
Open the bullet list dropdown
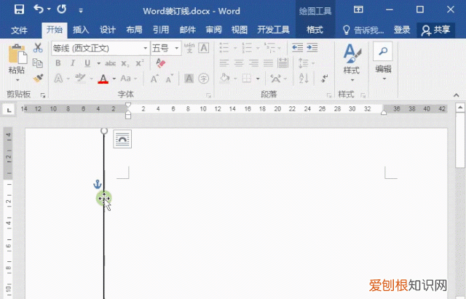(234, 48)
